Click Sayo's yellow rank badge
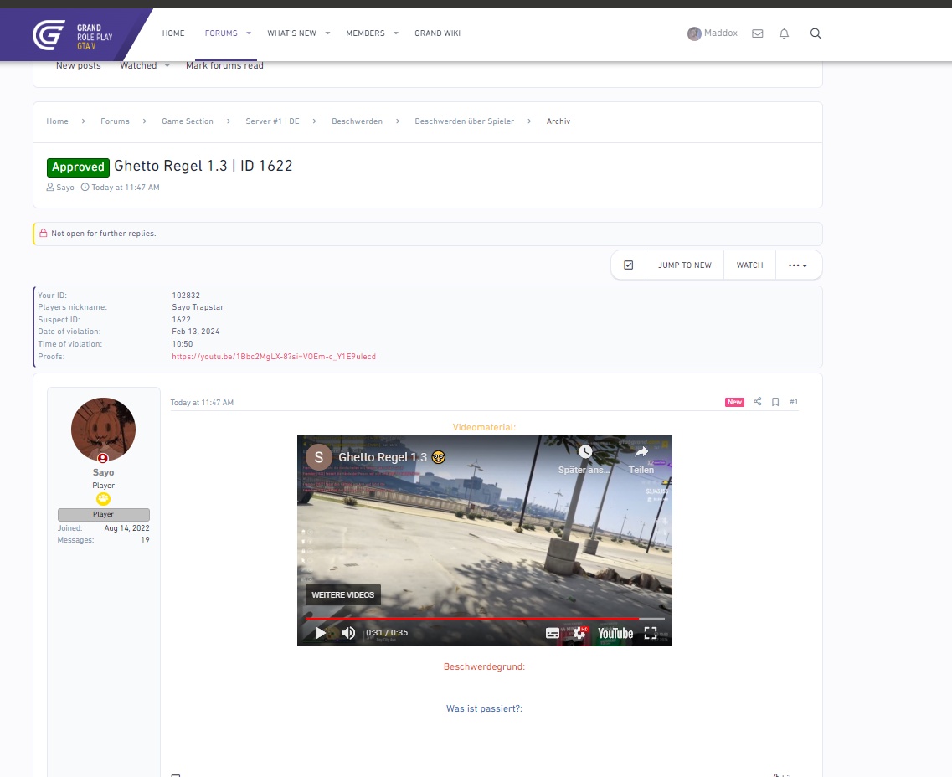952x777 pixels. [103, 498]
